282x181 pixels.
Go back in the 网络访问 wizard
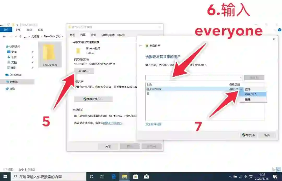coord(140,46)
